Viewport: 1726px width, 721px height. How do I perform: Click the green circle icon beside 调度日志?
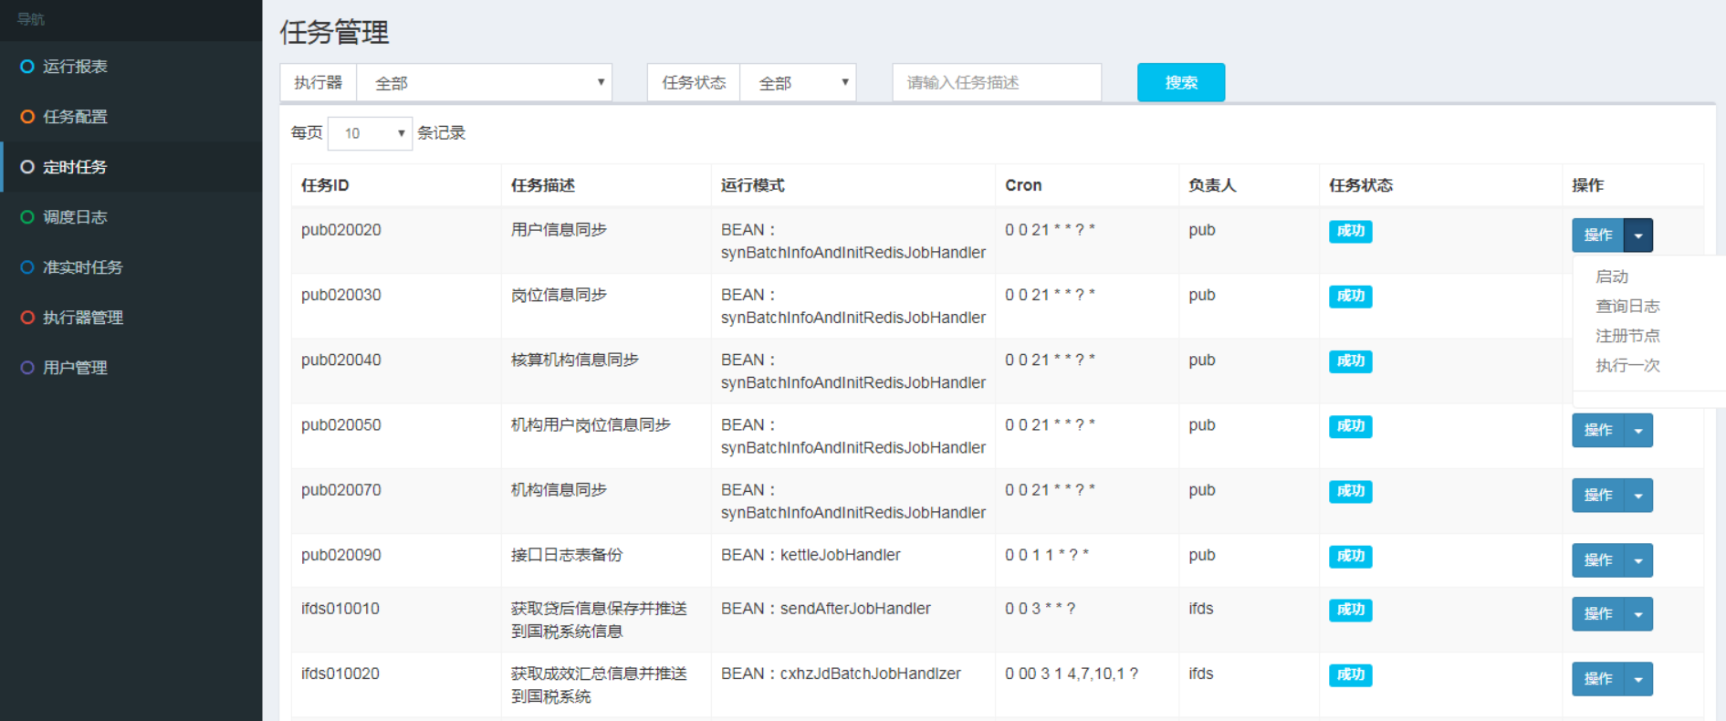(27, 217)
